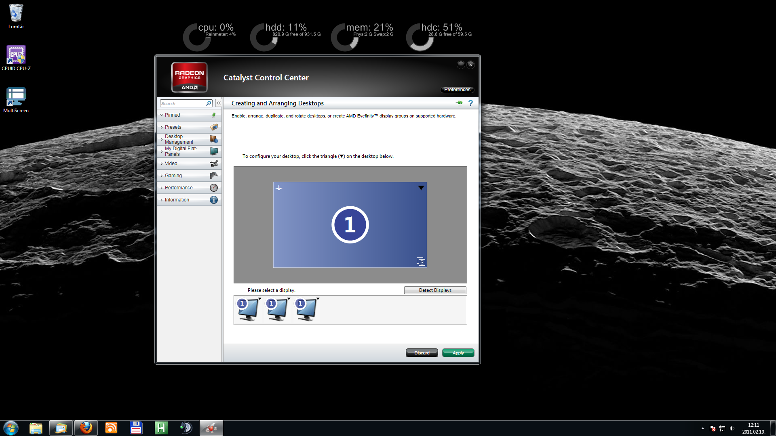Click the search magnifier icon
The height and width of the screenshot is (436, 776).
click(x=209, y=103)
